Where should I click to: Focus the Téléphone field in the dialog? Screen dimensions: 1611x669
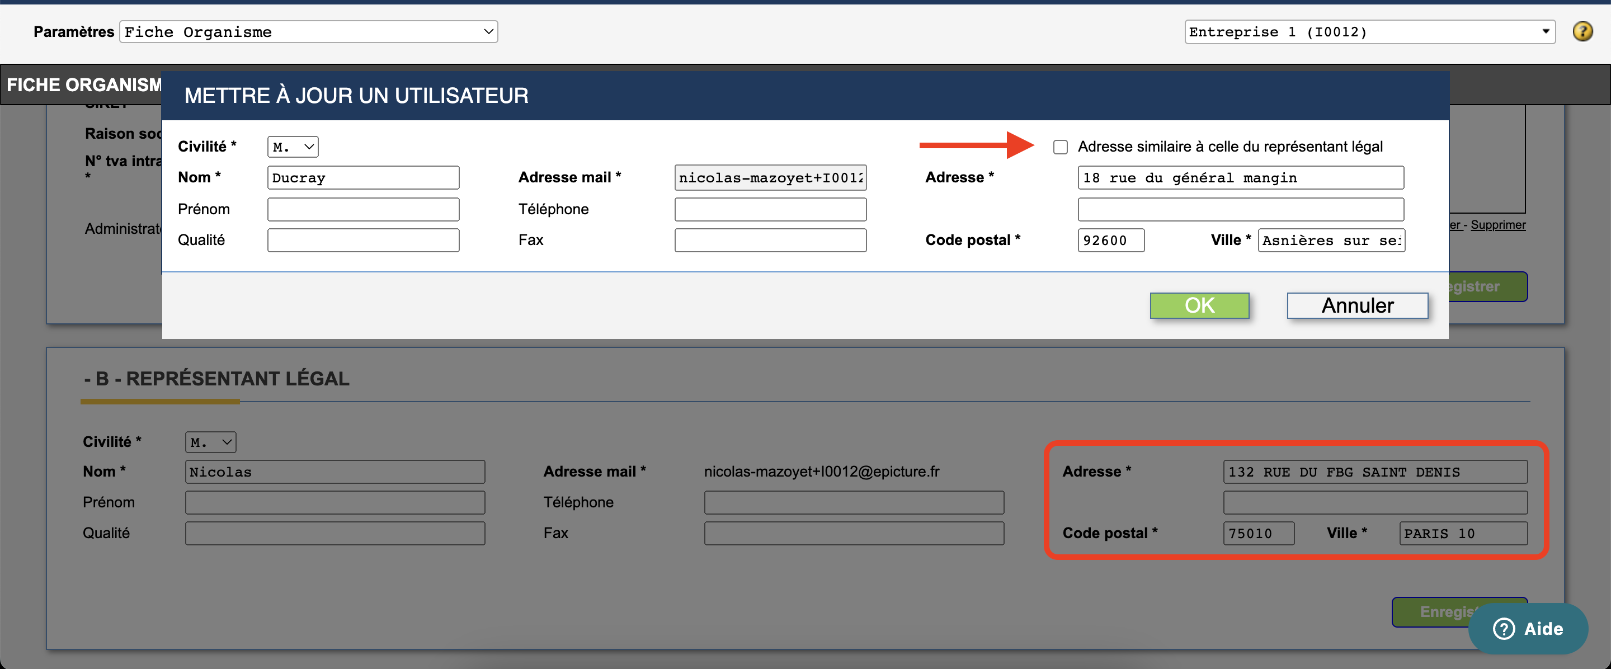point(770,209)
